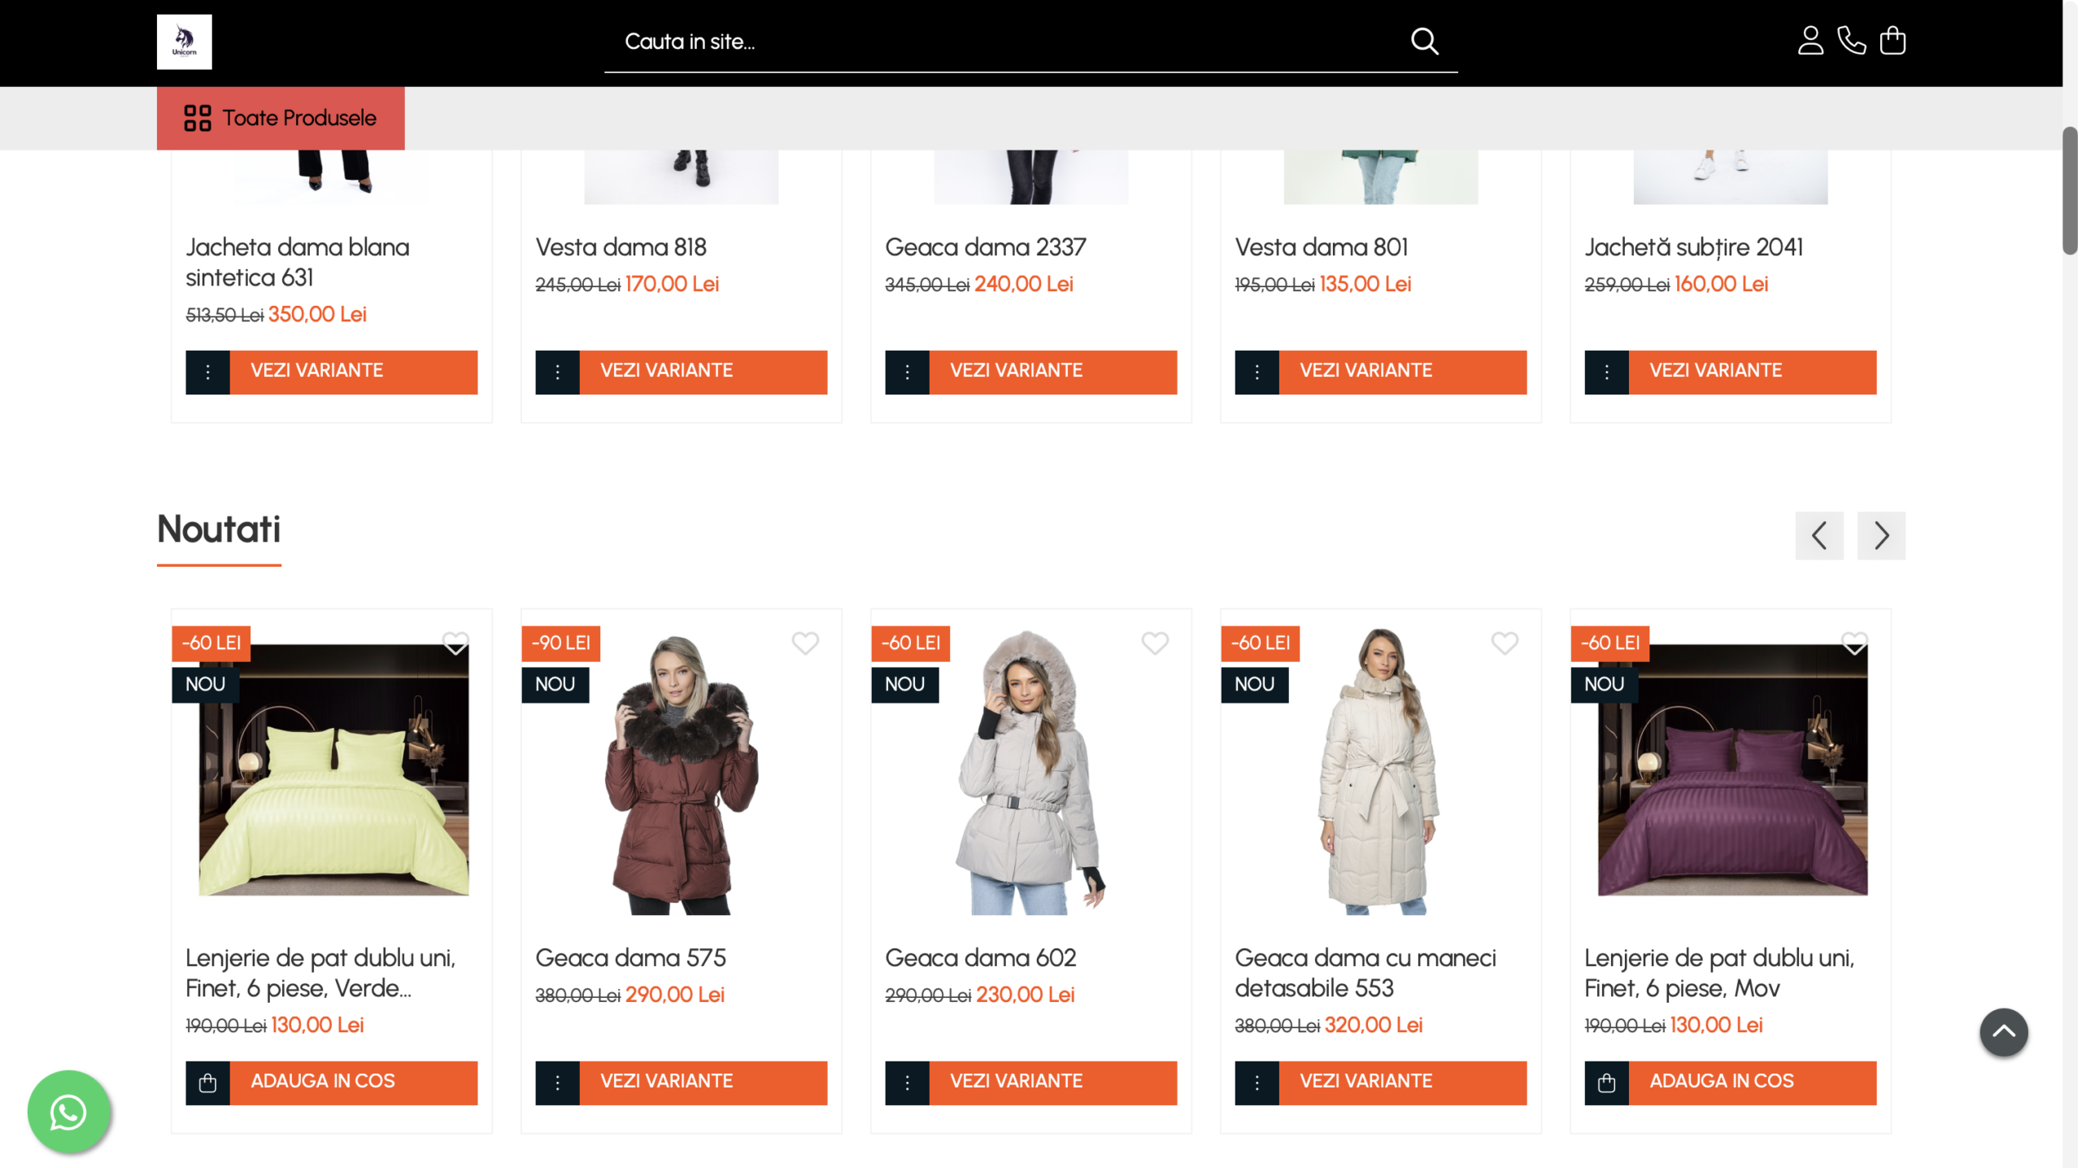Open three-dot menu on Vesta dama 818
Screen dimensions: 2082x1168
pos(557,372)
